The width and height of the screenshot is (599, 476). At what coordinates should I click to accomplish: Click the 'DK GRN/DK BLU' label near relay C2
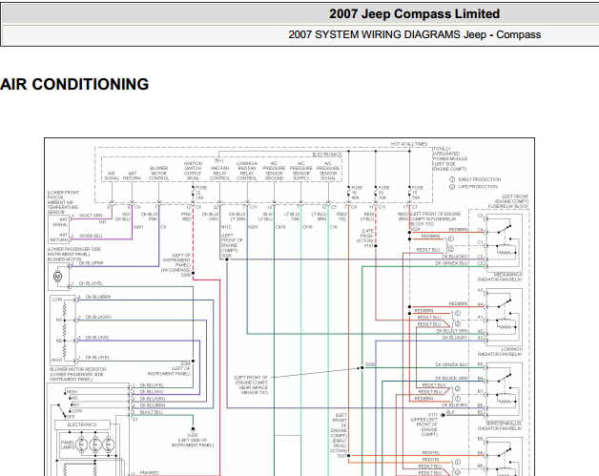[451, 263]
